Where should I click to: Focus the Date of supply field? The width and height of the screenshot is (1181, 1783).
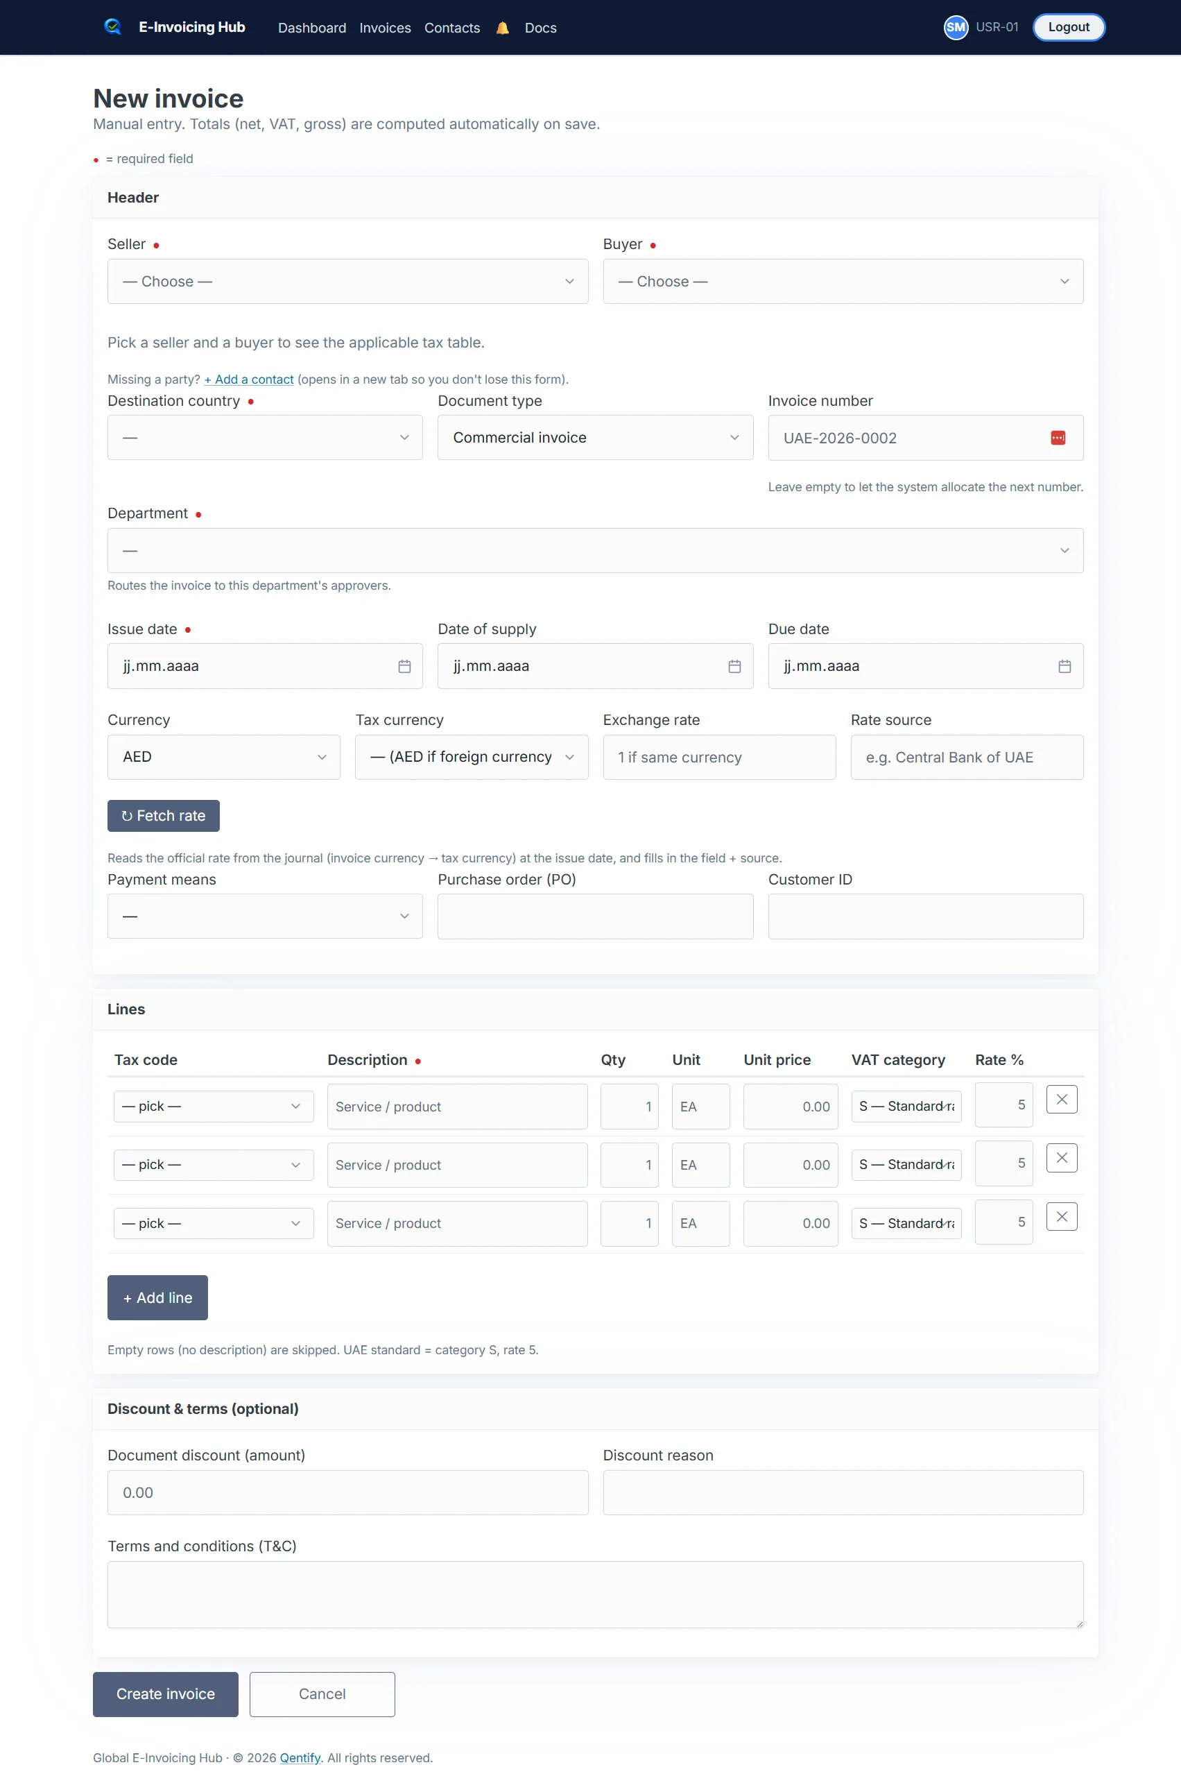tap(595, 666)
